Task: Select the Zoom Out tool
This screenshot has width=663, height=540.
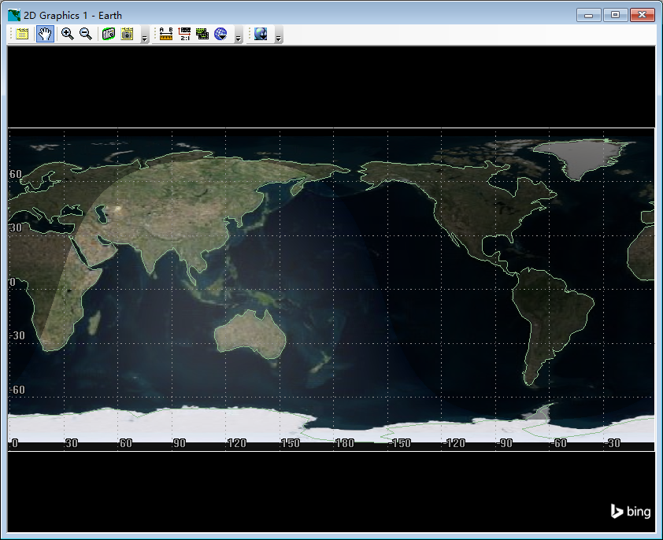Action: 86,34
